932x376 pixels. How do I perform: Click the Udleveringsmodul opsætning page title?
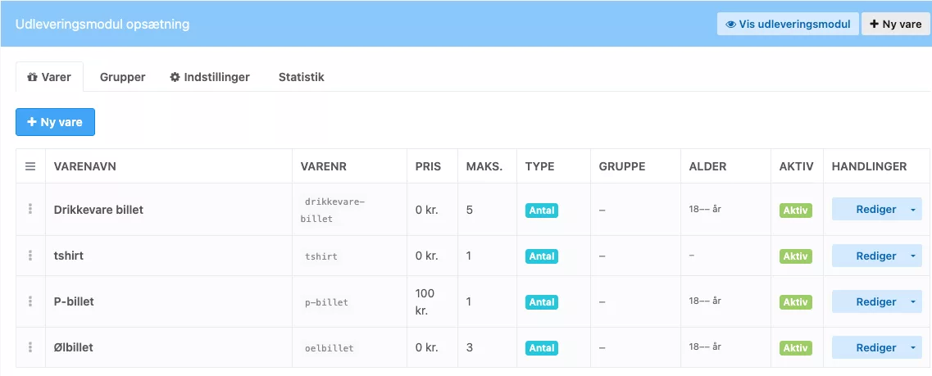[102, 25]
